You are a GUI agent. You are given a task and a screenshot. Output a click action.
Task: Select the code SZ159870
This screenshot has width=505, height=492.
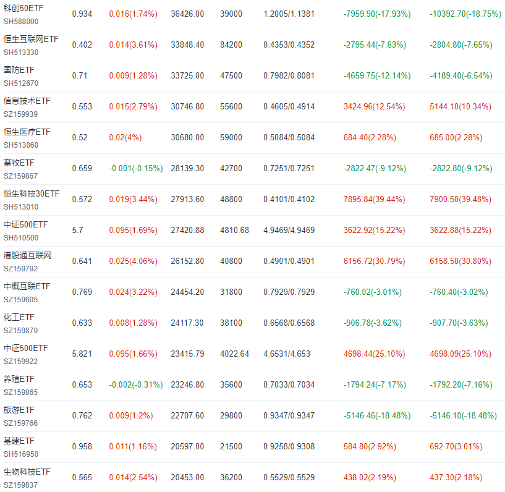(20, 331)
